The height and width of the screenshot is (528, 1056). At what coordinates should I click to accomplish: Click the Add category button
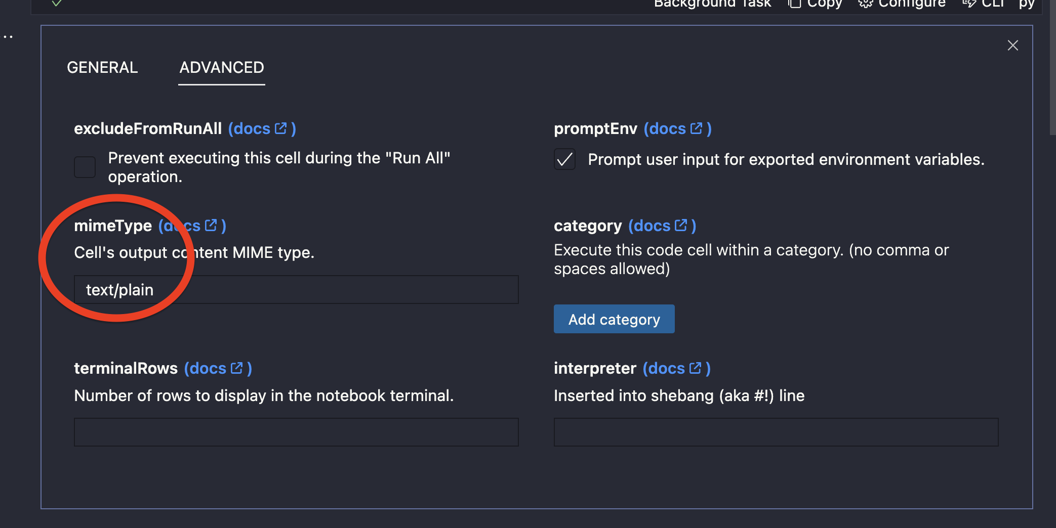point(614,319)
